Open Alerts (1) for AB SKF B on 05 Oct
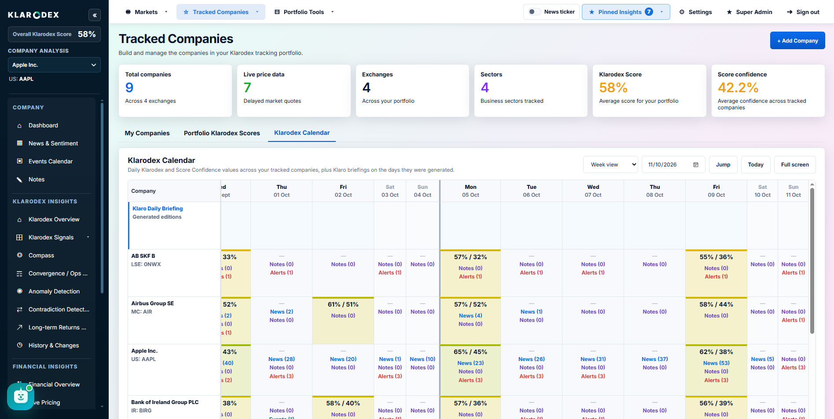 click(470, 277)
